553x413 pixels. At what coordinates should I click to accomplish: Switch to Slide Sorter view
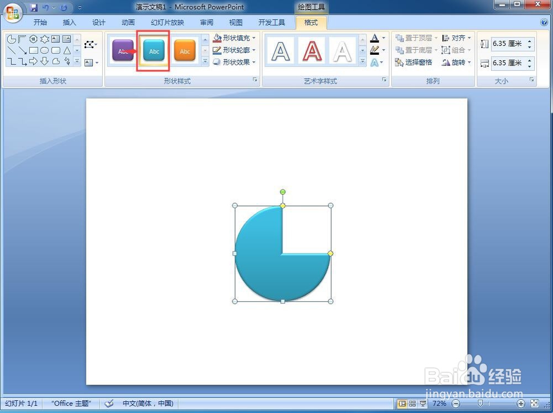[x=413, y=403]
